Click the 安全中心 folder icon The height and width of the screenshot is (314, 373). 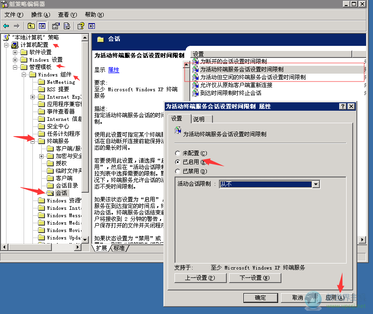tap(41, 126)
